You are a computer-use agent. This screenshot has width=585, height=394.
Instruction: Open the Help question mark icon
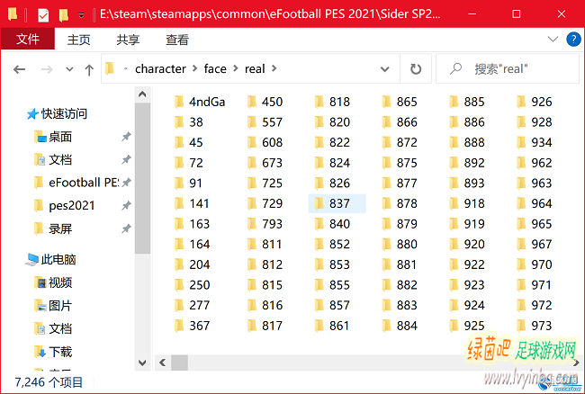(x=573, y=39)
